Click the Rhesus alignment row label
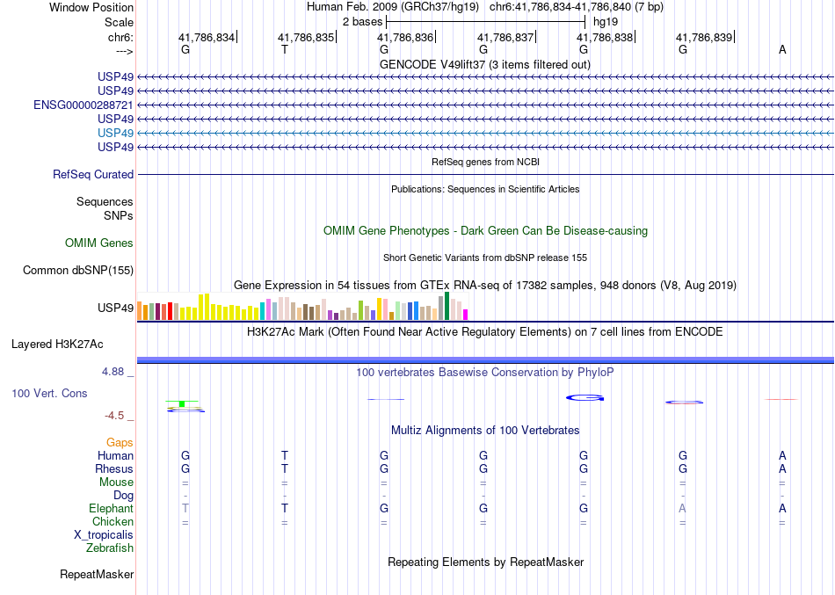The width and height of the screenshot is (835, 595). tap(114, 468)
